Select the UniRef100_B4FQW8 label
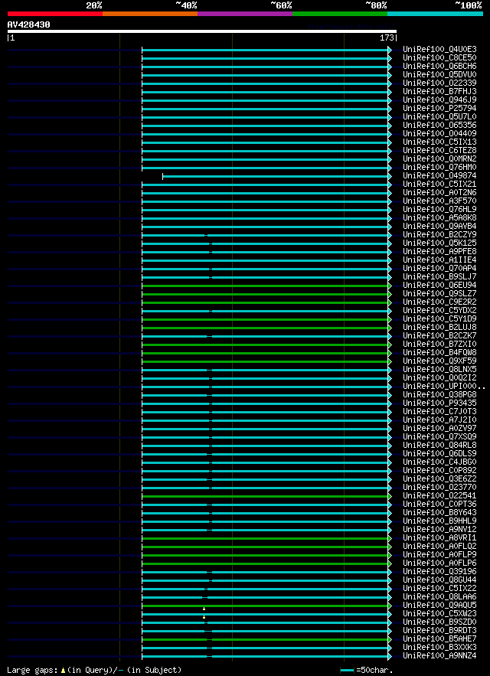490x676 pixels. point(439,353)
